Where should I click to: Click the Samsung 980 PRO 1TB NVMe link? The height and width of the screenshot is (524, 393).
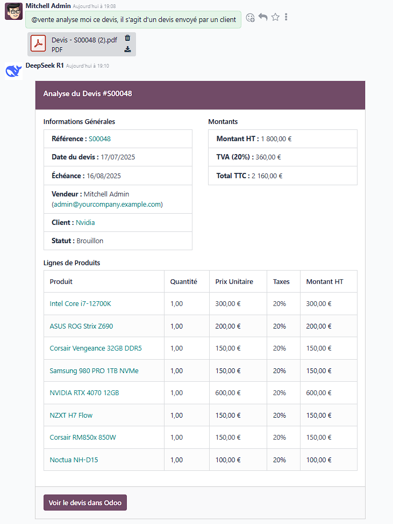click(x=94, y=370)
